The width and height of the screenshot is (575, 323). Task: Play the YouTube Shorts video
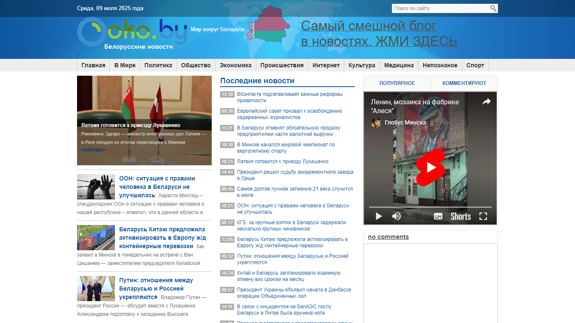[x=430, y=167]
